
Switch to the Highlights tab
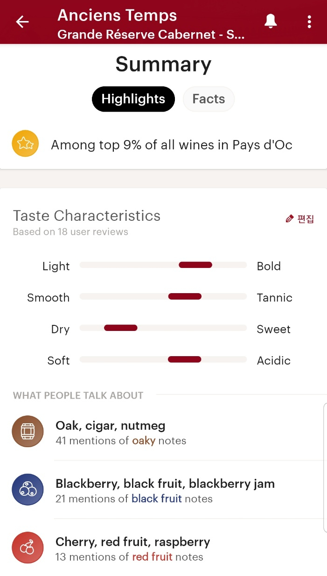[x=133, y=99]
